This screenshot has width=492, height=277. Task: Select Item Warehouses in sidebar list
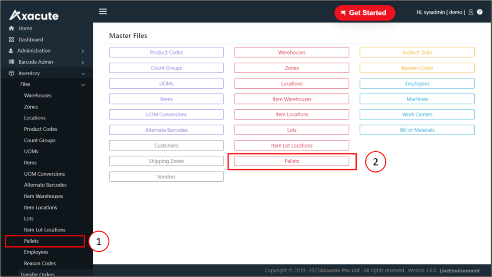pyautogui.click(x=43, y=196)
